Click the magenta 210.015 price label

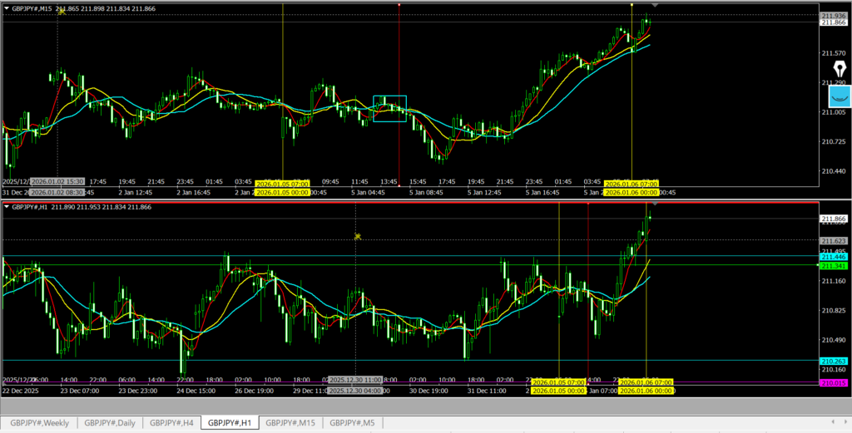[833, 382]
